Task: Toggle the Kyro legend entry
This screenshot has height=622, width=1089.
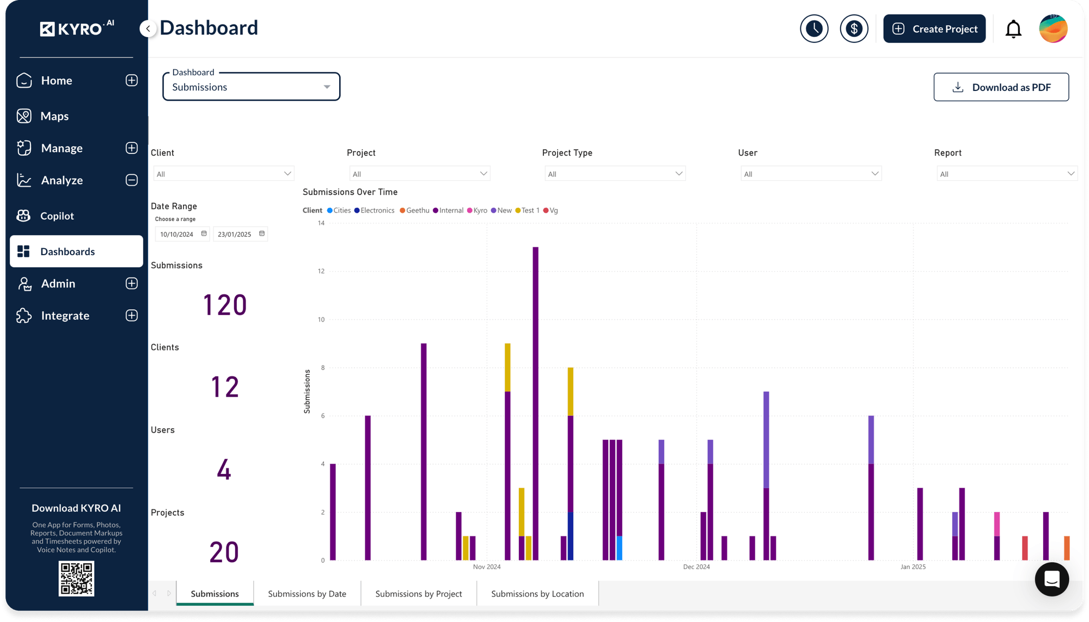Action: click(479, 210)
